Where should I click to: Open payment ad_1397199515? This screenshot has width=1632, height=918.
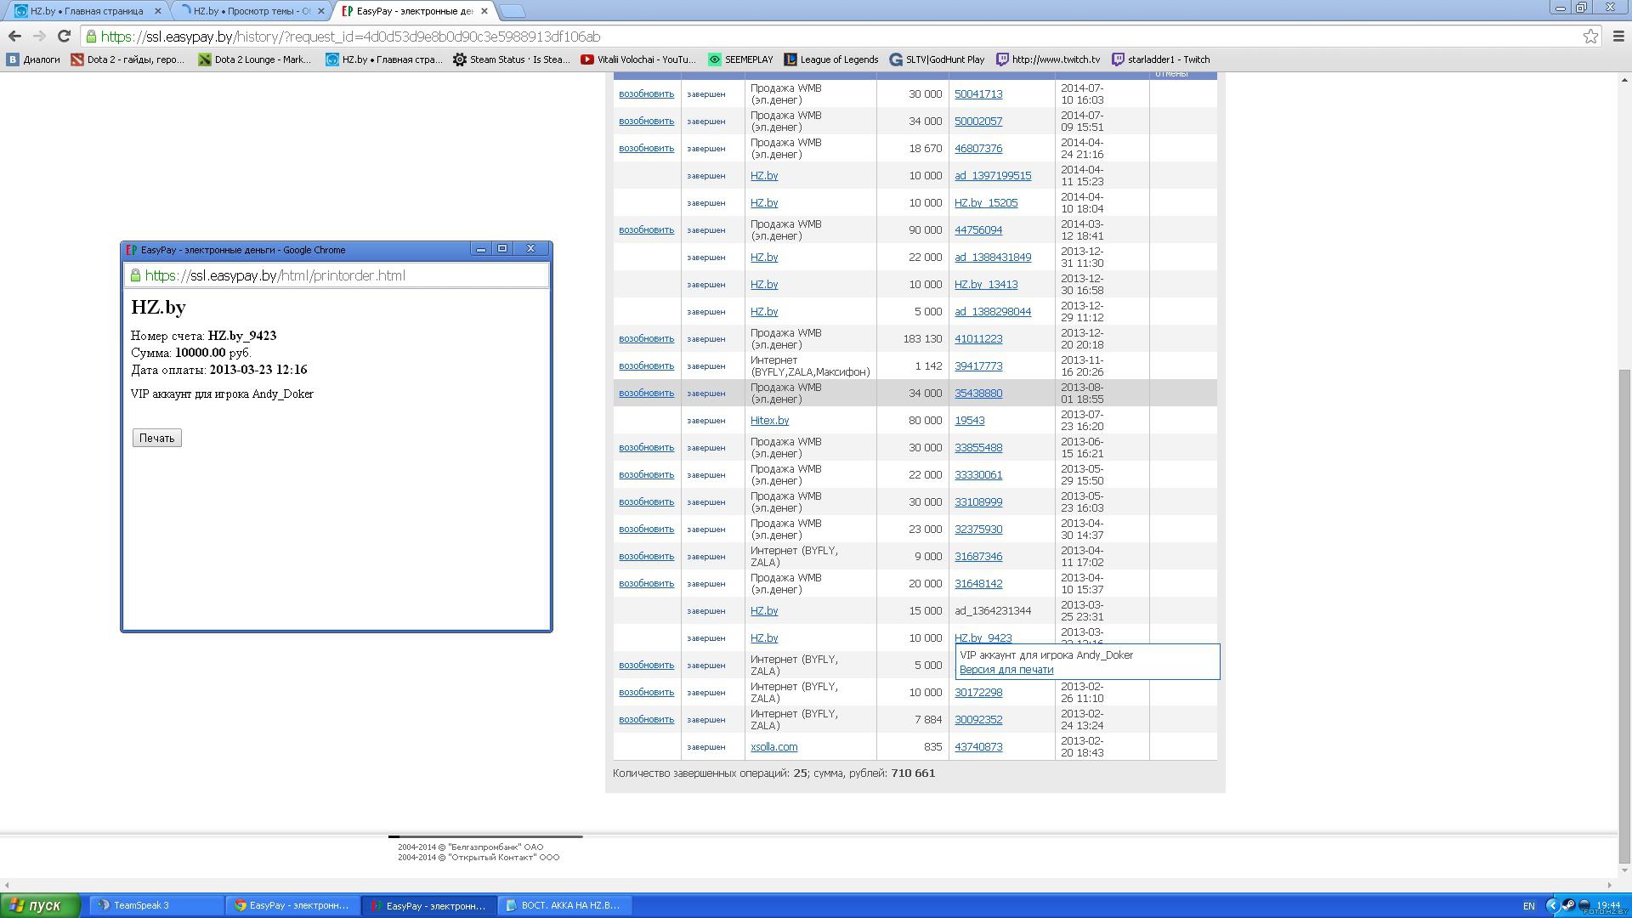(x=993, y=175)
